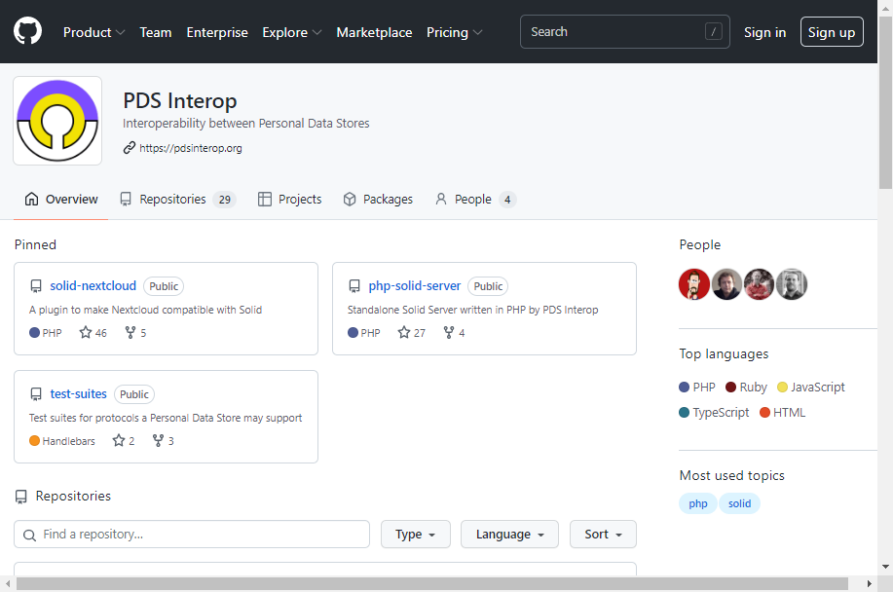Click Sign in
893x592 pixels.
click(x=764, y=32)
